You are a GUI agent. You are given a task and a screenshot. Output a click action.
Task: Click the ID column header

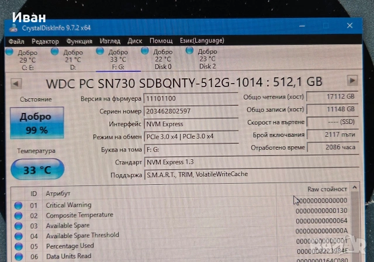coord(34,194)
